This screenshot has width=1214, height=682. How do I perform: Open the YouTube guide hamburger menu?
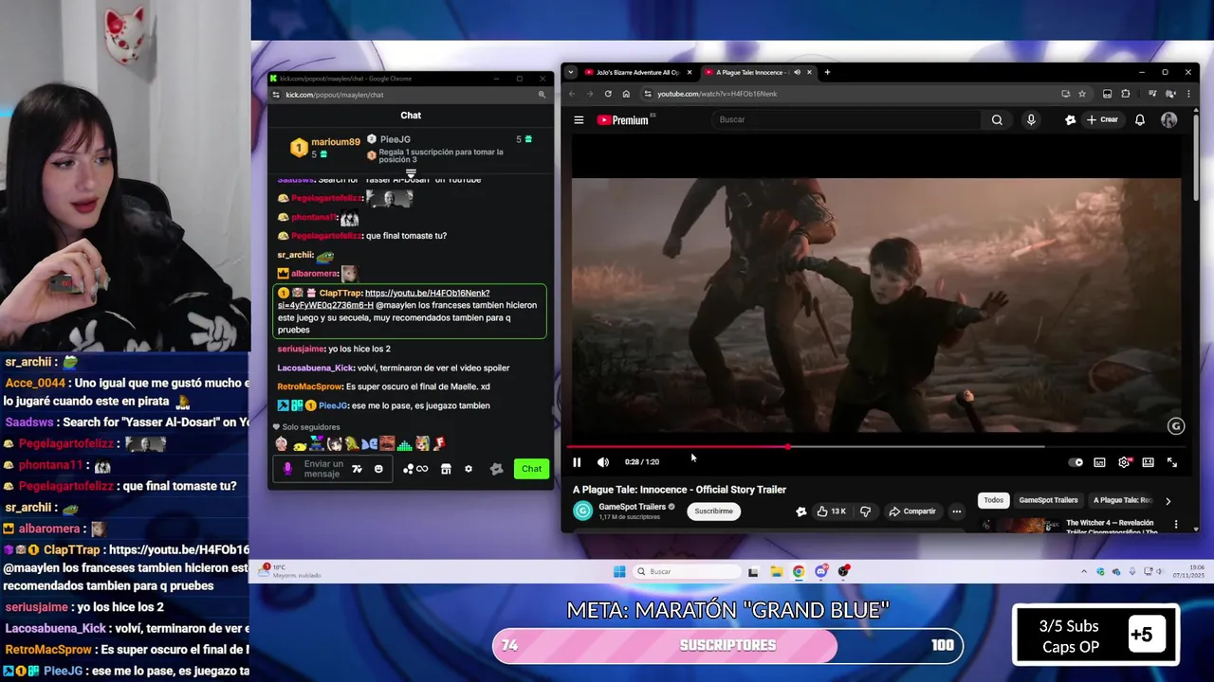[x=579, y=120]
